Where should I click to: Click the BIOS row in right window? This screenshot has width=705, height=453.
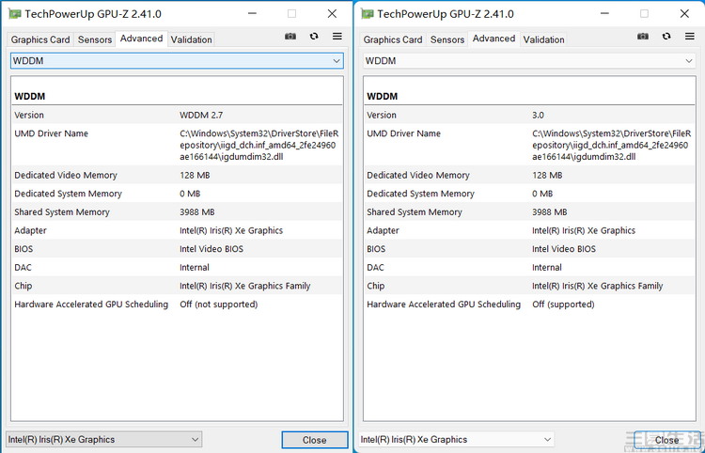click(529, 249)
